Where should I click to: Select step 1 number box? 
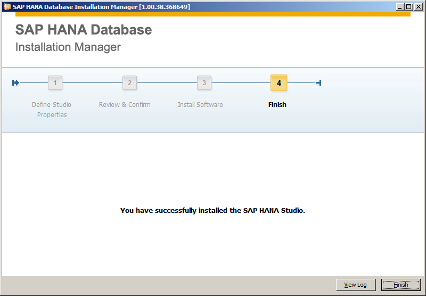tap(55, 83)
